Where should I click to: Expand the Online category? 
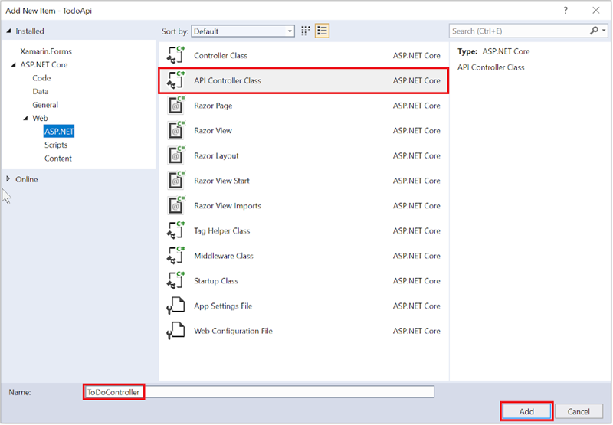coord(8,179)
